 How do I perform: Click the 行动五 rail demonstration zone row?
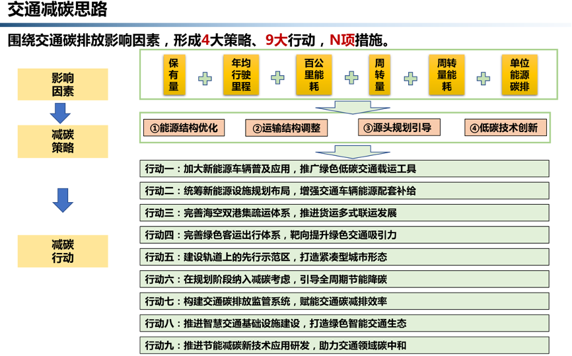point(344,257)
